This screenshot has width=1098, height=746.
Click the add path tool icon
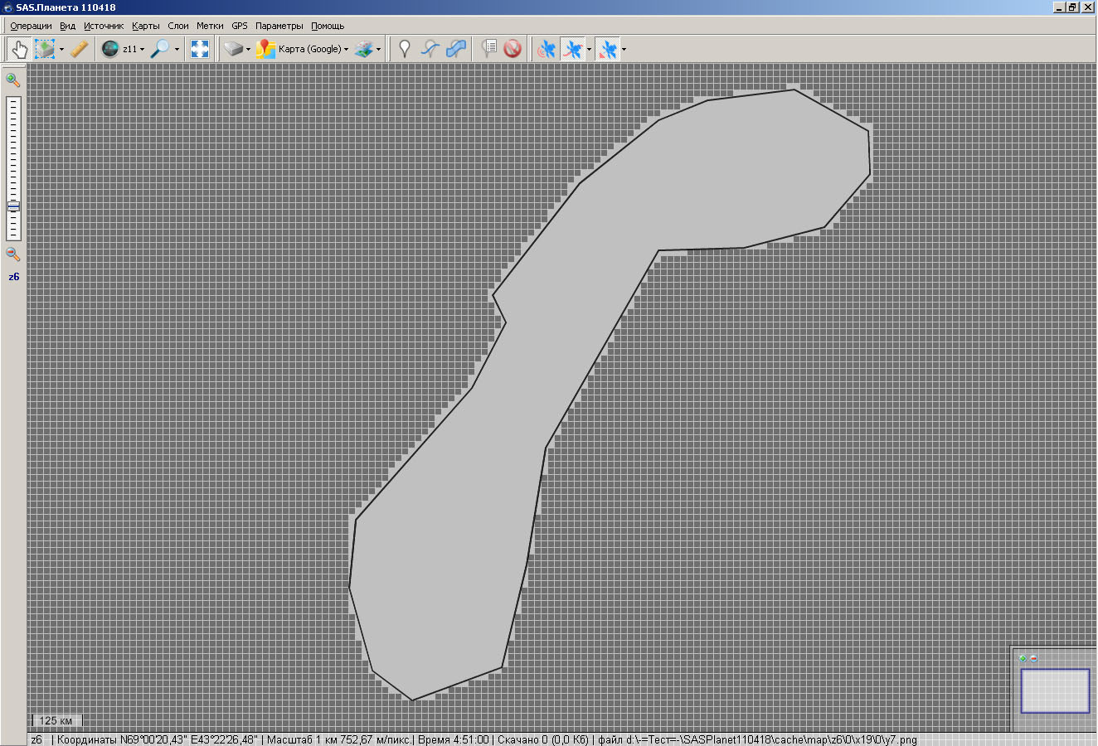coord(430,49)
